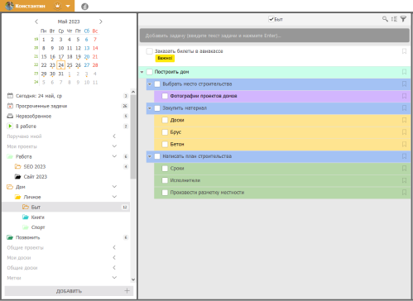This screenshot has height=301, width=413.
Task: Bookmark the Сроки task
Action: 404,169
